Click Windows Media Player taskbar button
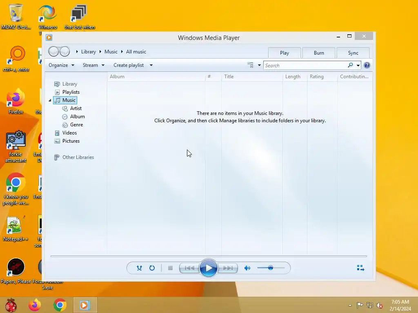 coord(85,305)
